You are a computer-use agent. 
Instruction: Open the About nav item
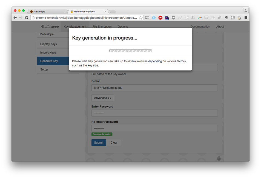point(220,27)
